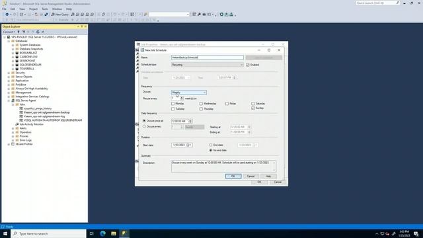Image resolution: width=423 pixels, height=238 pixels.
Task: Click the Security folder icon
Action: click(x=13, y=73)
